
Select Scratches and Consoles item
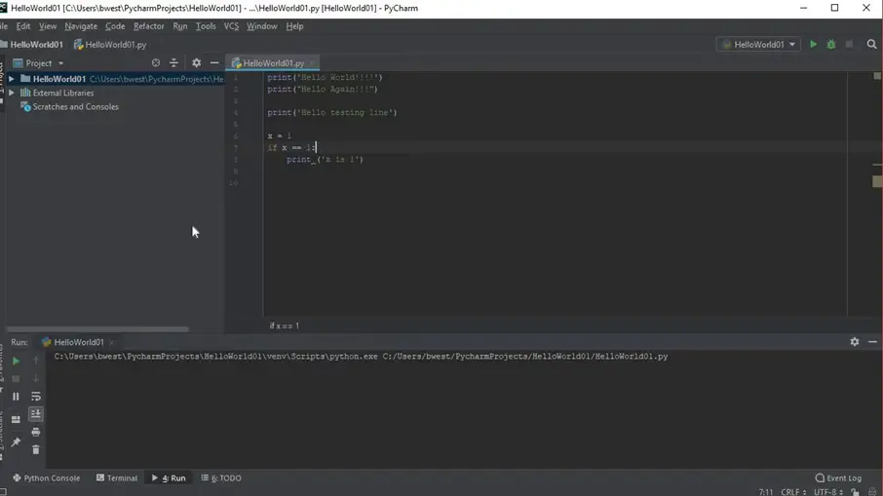[x=75, y=106]
